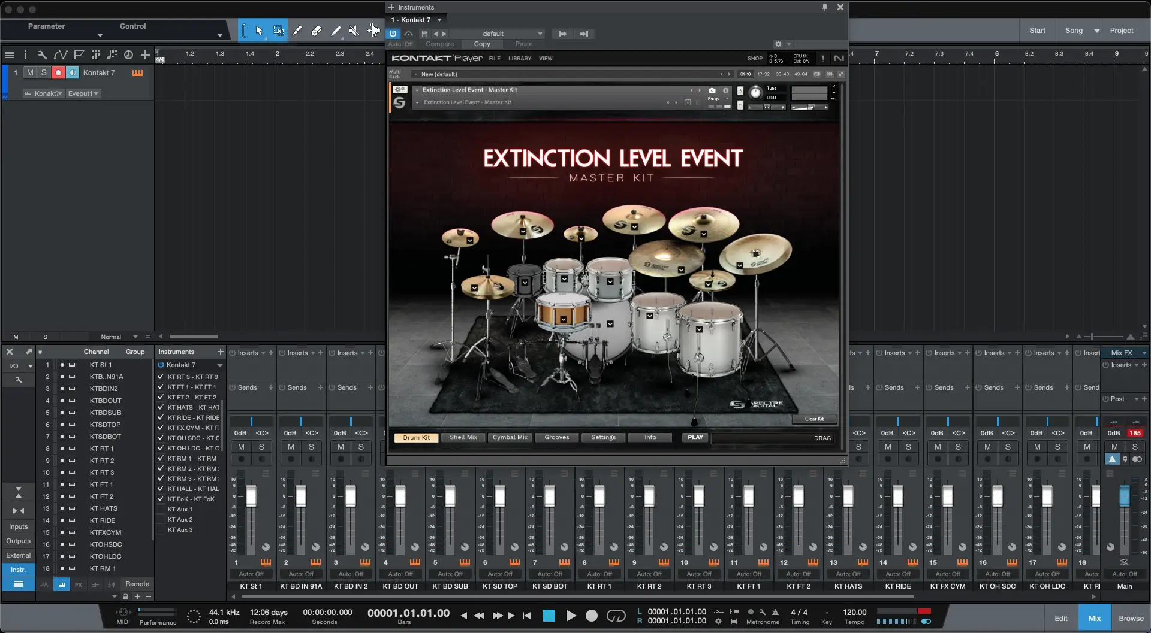Screen dimensions: 1151x633
Task: Click the Stop transport button
Action: coord(549,616)
